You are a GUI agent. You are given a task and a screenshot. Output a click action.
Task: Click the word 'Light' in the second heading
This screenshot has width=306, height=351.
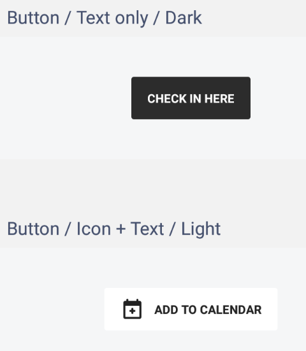(x=201, y=229)
